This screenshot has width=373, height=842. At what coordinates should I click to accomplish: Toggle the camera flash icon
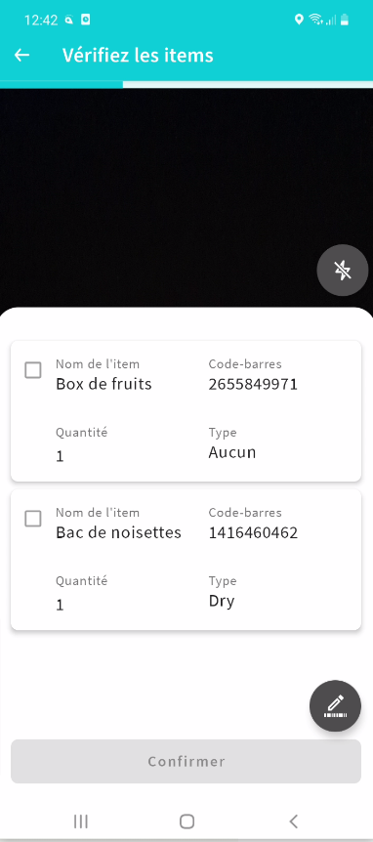tap(343, 271)
